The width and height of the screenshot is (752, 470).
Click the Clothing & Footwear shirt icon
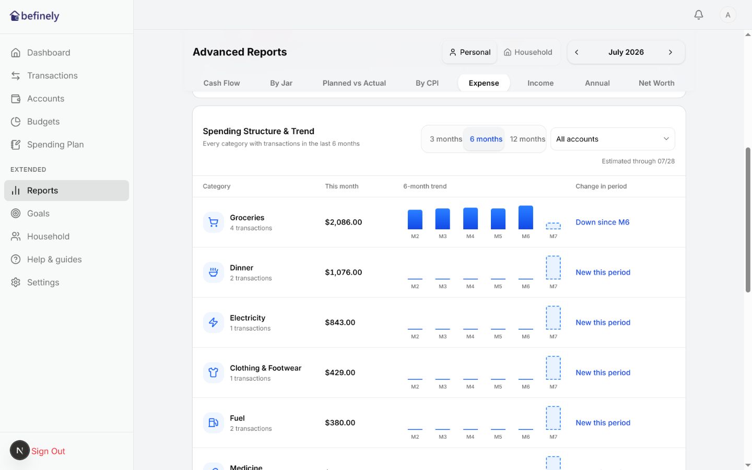[x=213, y=373]
